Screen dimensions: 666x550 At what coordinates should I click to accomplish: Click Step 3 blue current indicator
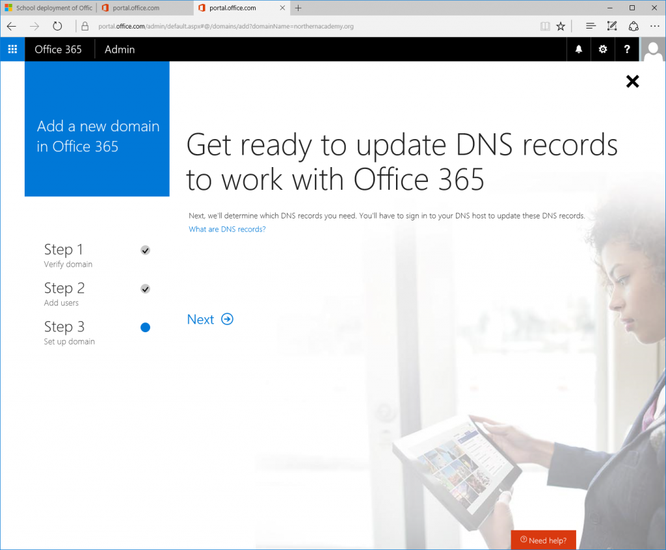[145, 328]
